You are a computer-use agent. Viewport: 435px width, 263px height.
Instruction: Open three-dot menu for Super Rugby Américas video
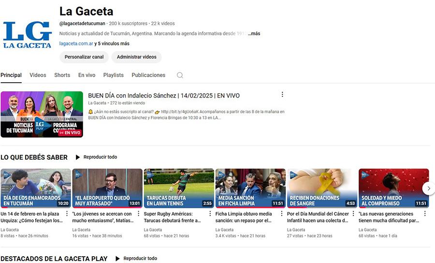click(210, 214)
